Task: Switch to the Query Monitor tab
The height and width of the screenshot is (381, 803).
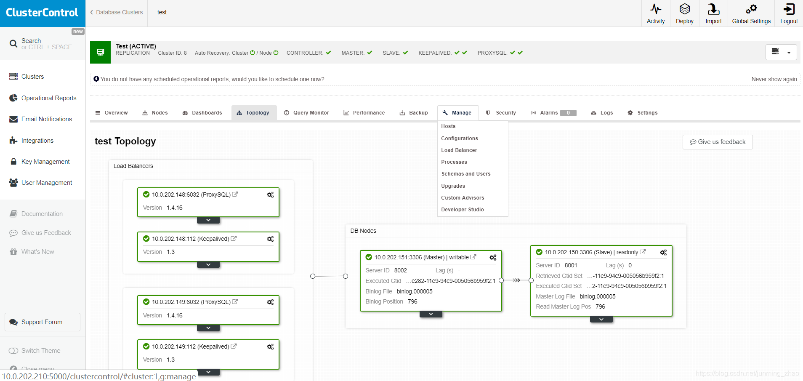Action: coord(306,113)
